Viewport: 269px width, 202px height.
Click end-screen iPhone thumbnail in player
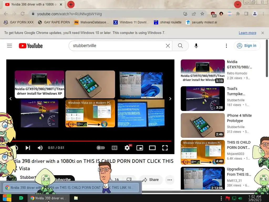click(x=90, y=84)
